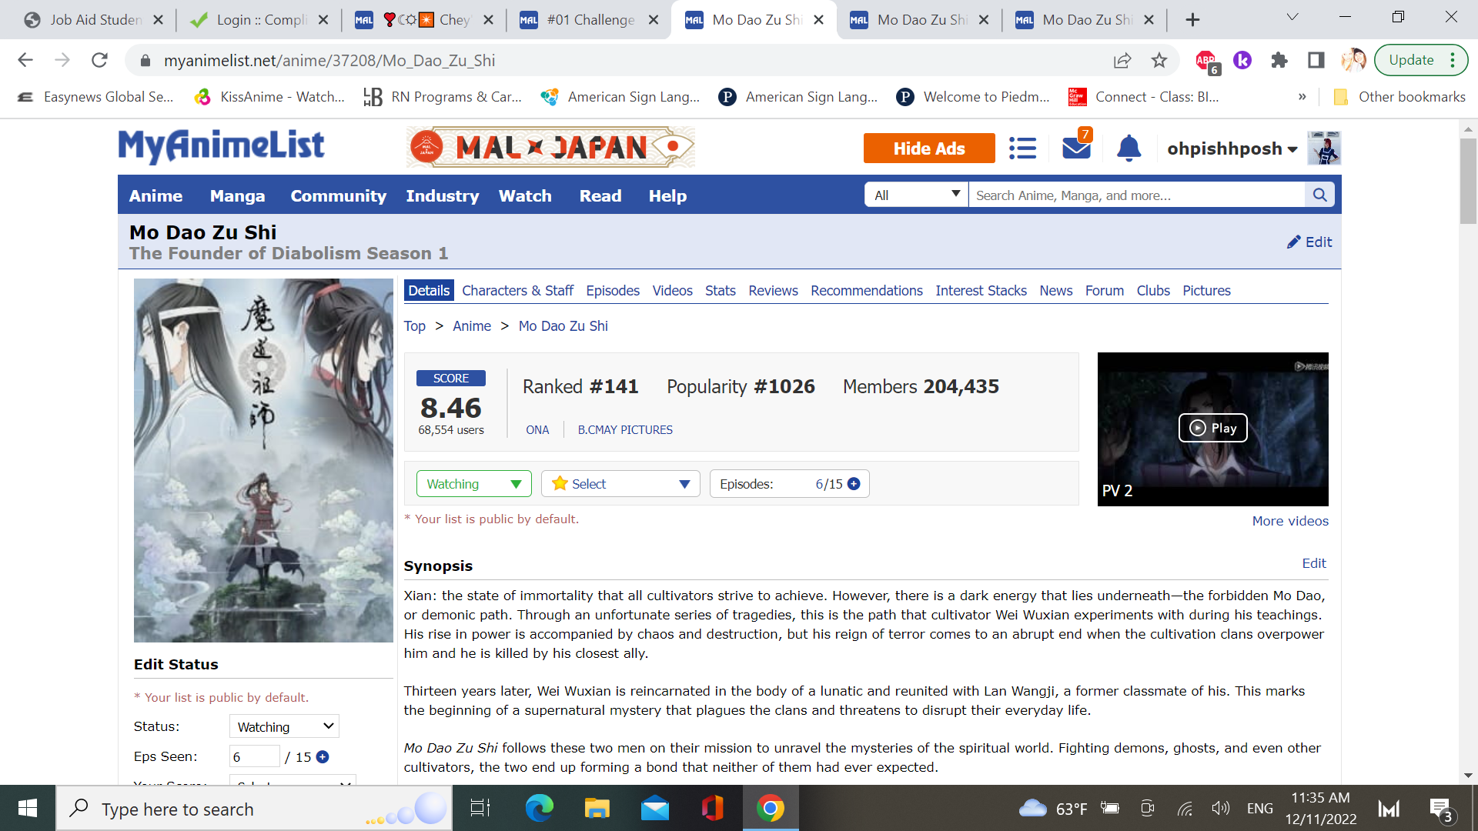Open Microsoft Edge from the taskbar

click(x=540, y=808)
